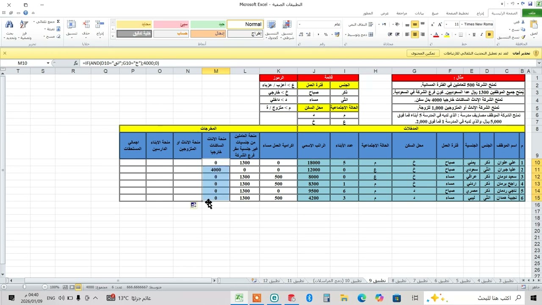Click the insert function fx icon
The width and height of the screenshot is (542, 305).
[76, 63]
